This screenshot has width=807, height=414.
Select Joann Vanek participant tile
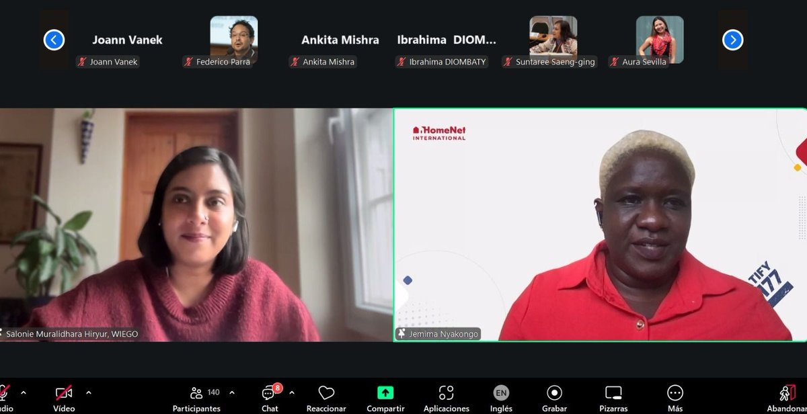[x=127, y=40]
